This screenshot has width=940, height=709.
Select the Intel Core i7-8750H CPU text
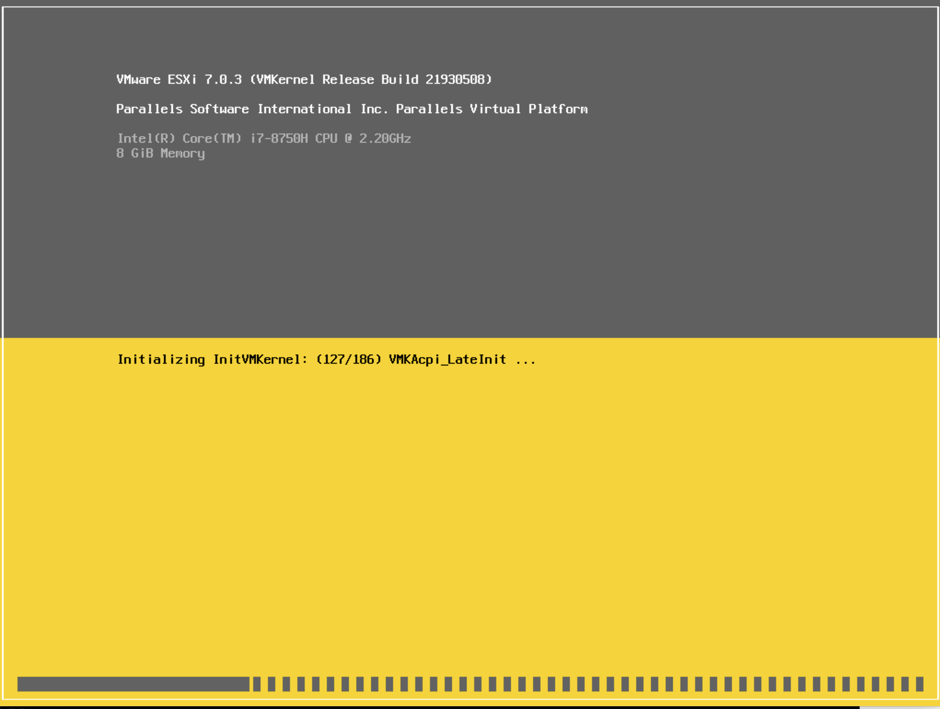click(264, 139)
